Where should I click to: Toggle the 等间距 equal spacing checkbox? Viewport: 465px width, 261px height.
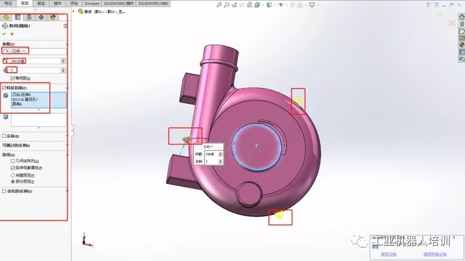[12, 78]
